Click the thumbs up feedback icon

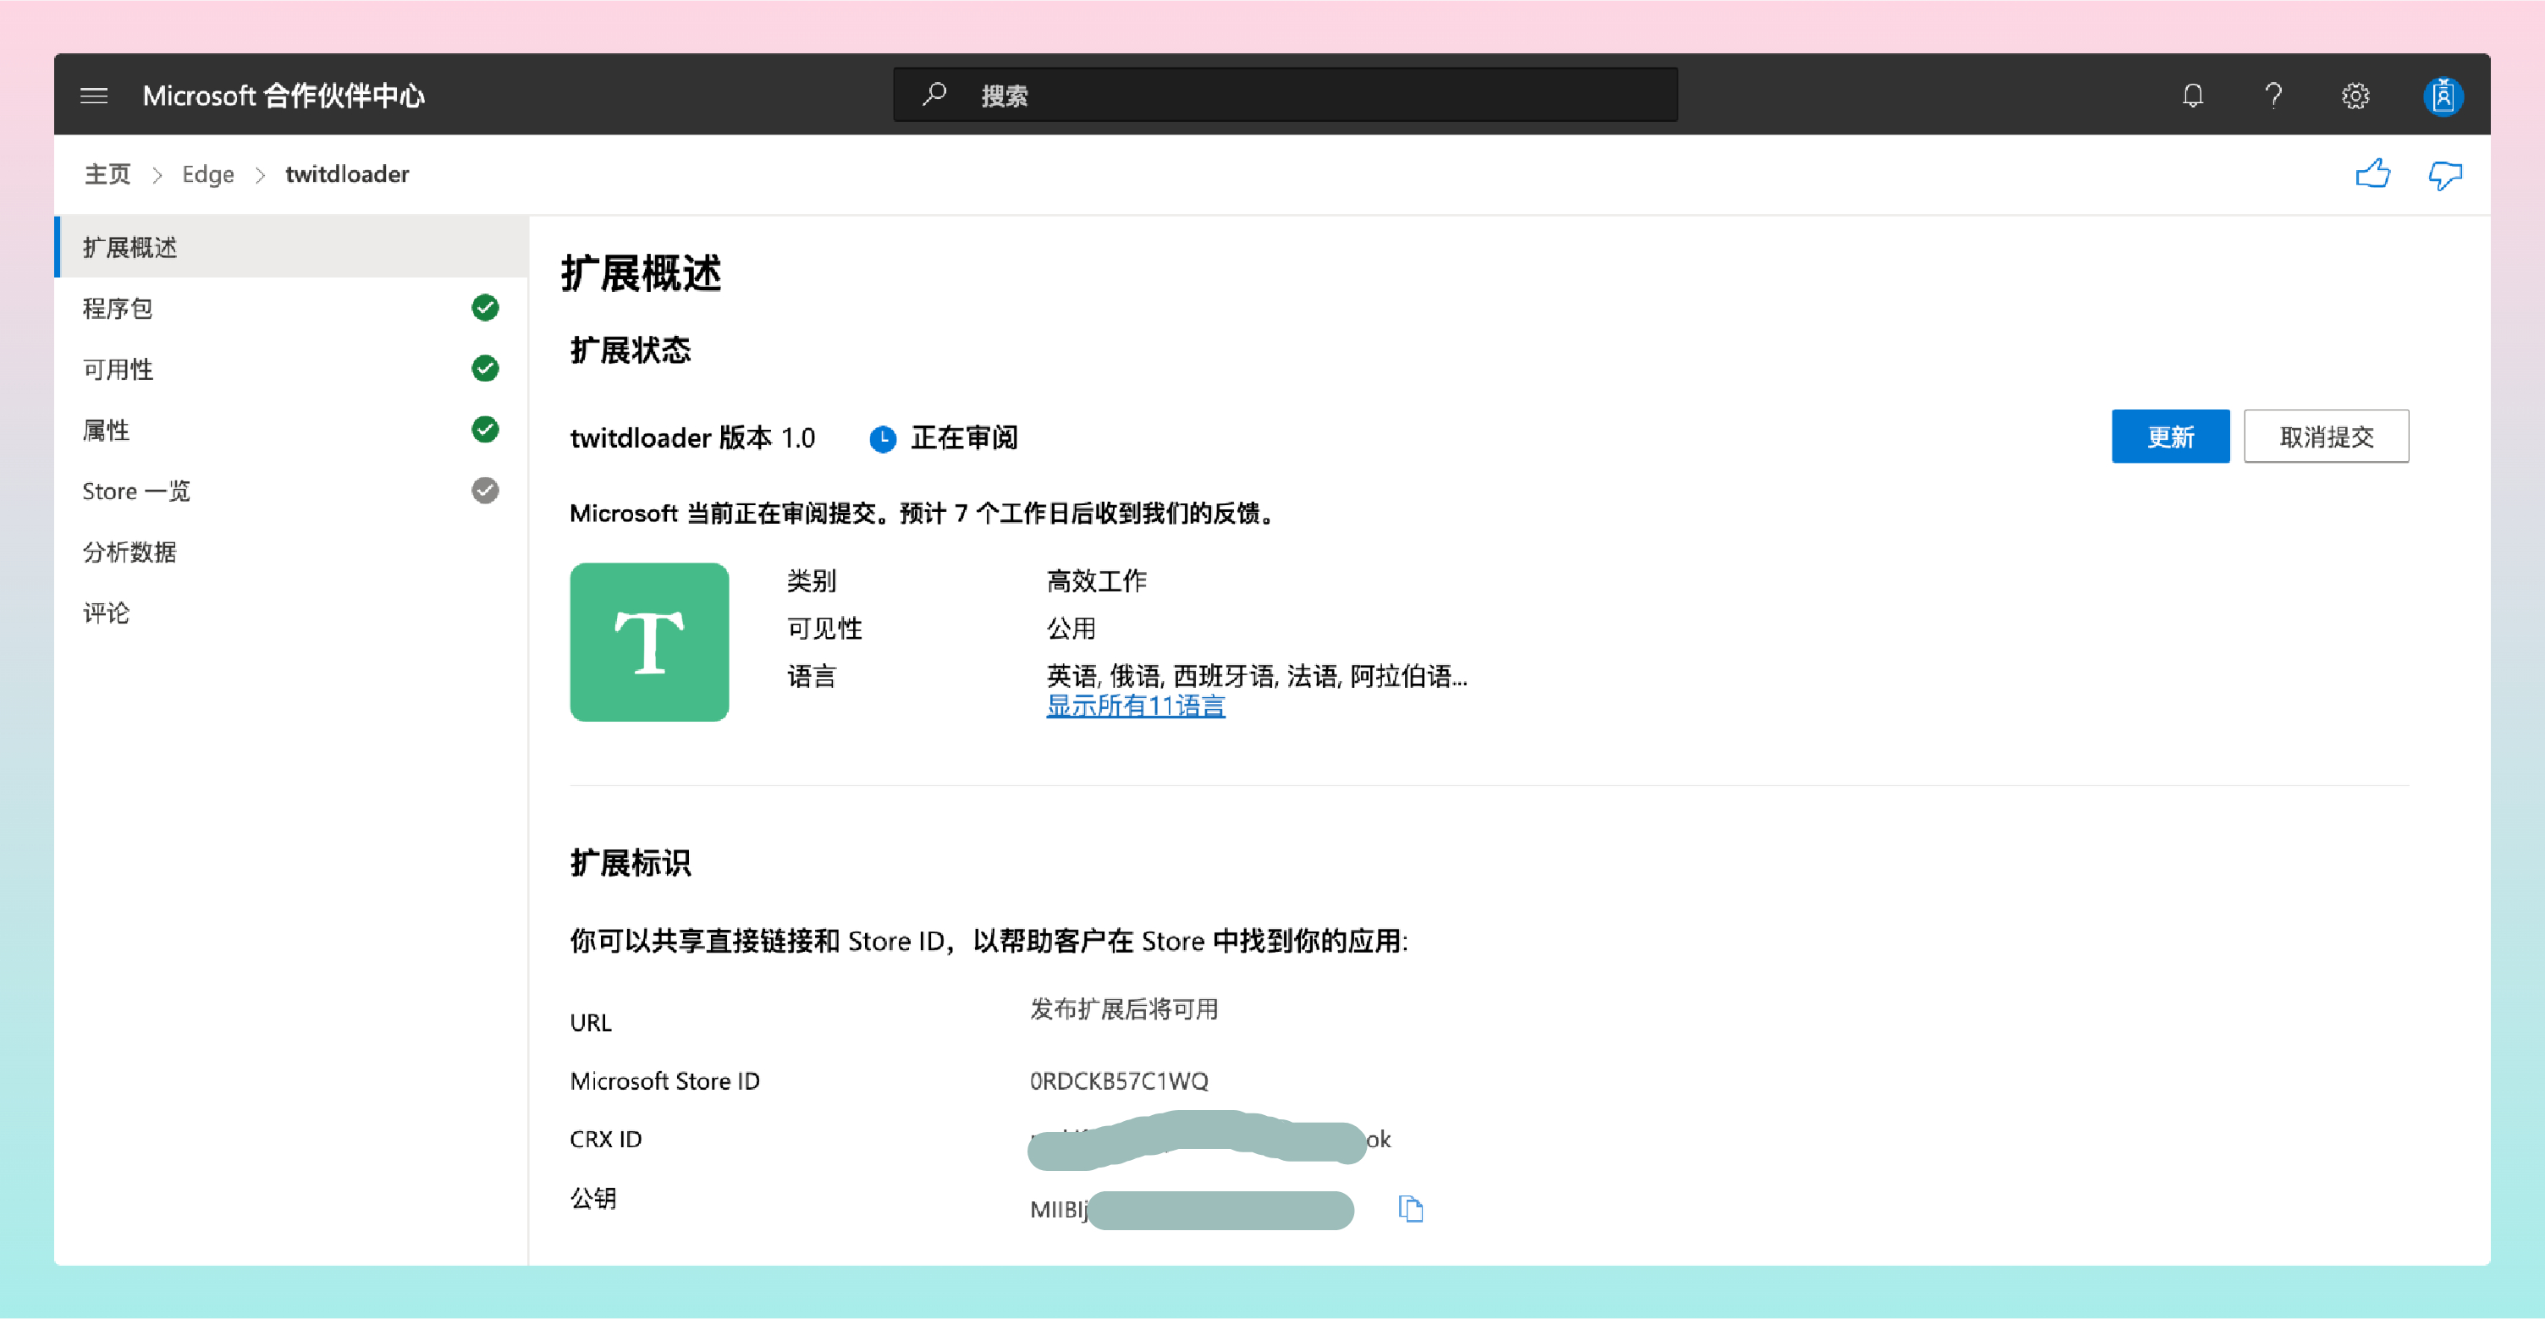point(2372,175)
